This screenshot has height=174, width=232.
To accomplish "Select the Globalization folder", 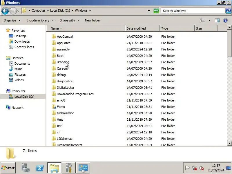I will pyautogui.click(x=66, y=113).
